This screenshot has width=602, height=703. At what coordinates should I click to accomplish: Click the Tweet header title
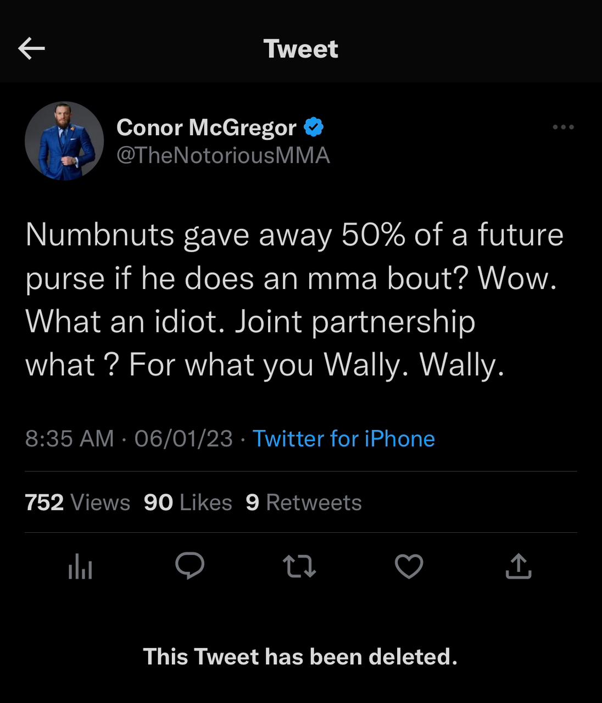click(x=300, y=49)
